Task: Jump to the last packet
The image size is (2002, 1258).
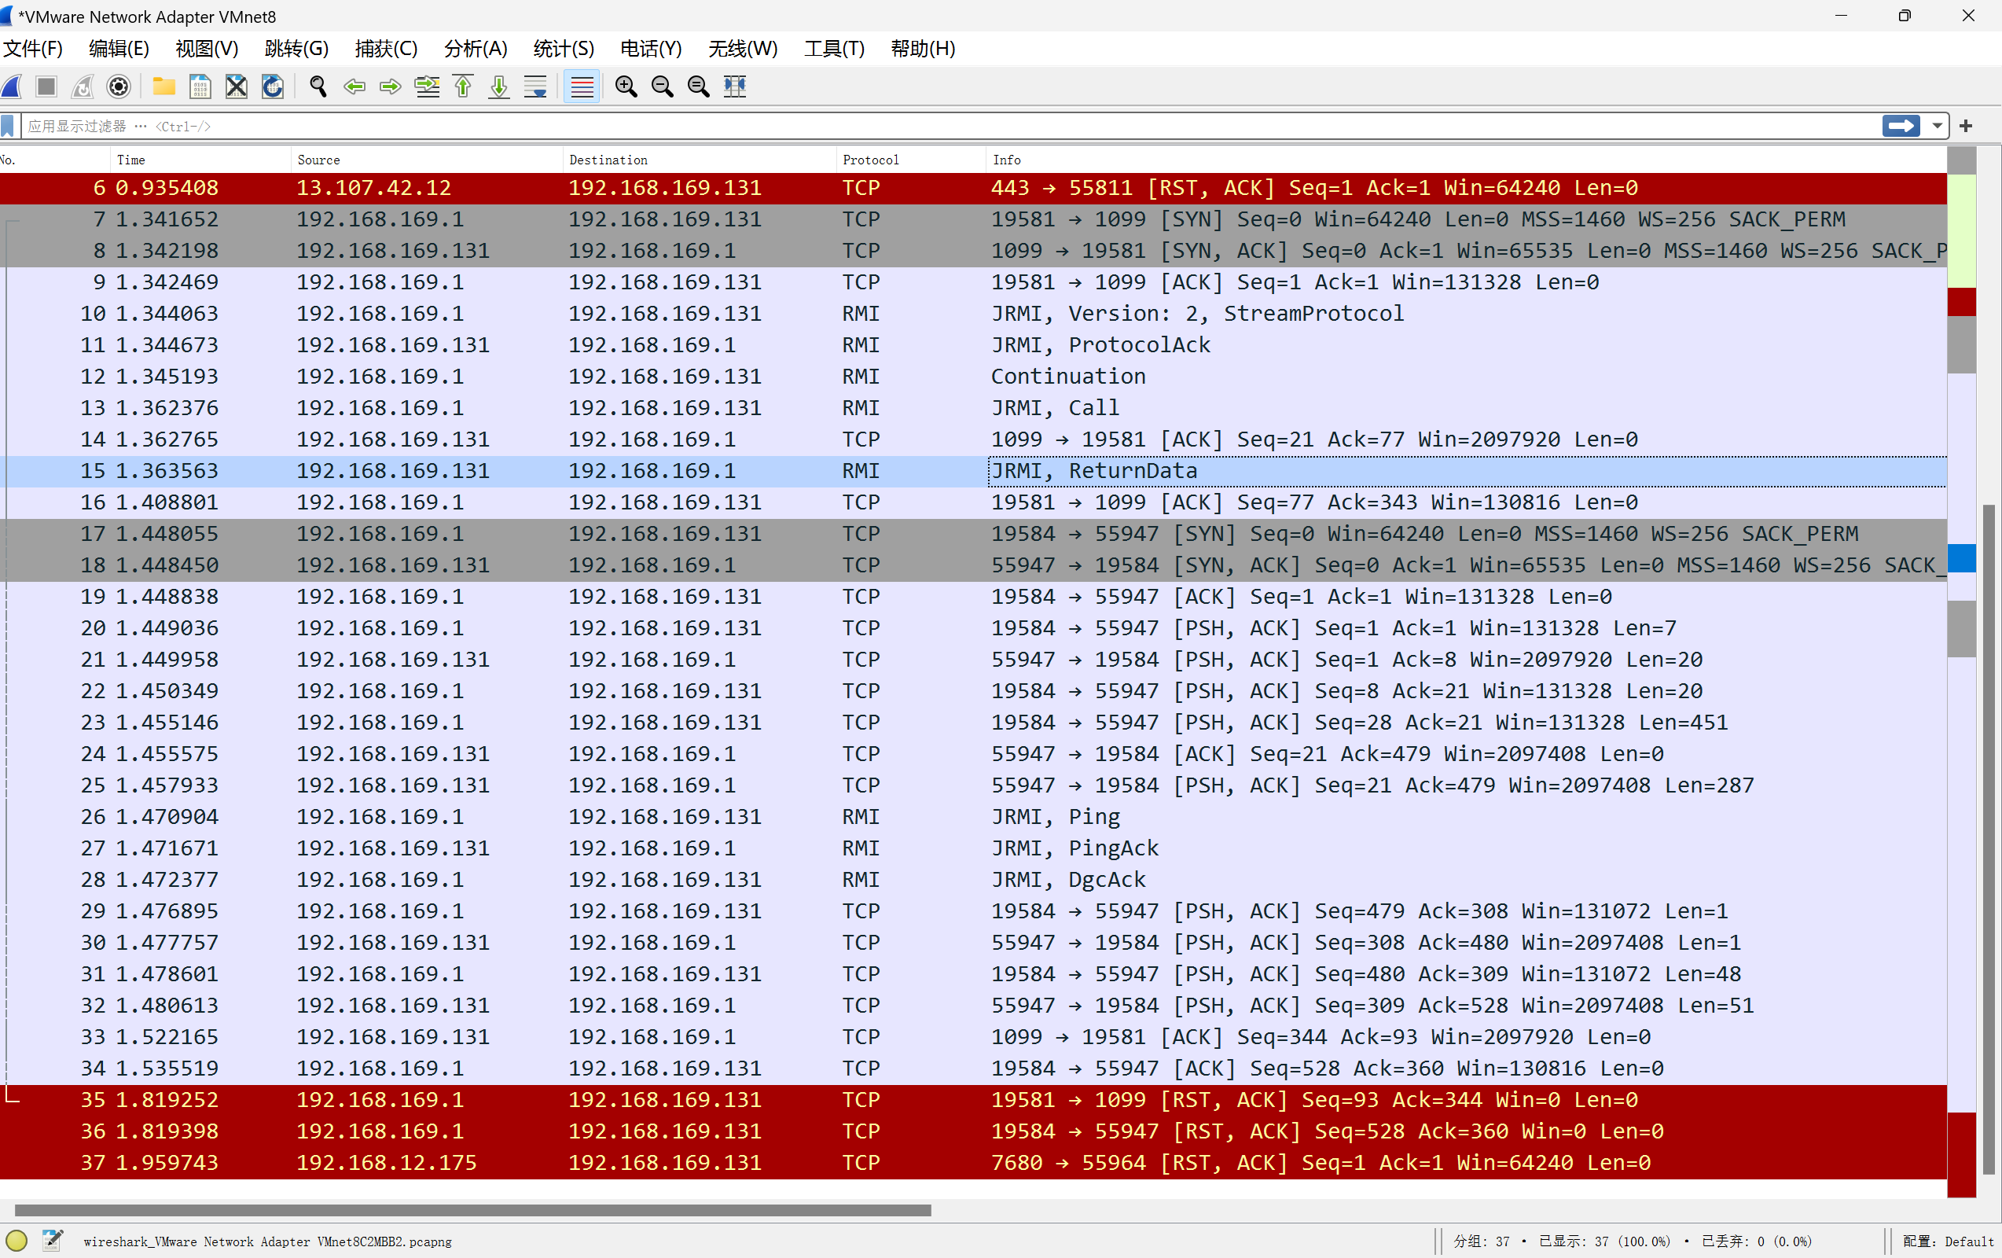Action: 499,86
